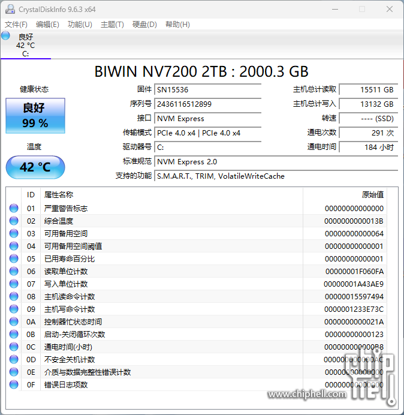This screenshot has height=415, width=404.
Task: Click the rotation rate value ---- (SSD)
Action: (369, 119)
